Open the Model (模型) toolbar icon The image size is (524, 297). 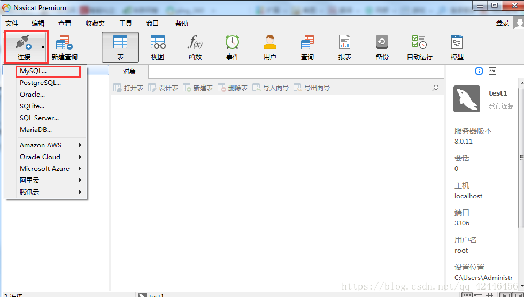(x=457, y=42)
